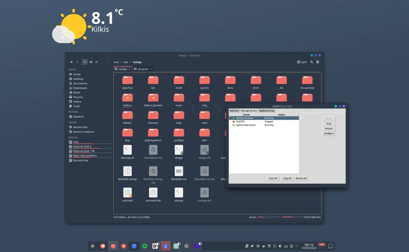Open the Application log tab in XAMPP

click(267, 111)
